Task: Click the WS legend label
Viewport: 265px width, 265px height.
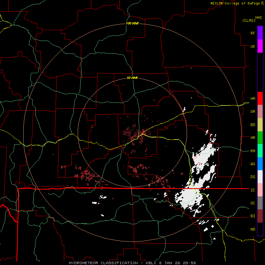Action: point(253,164)
